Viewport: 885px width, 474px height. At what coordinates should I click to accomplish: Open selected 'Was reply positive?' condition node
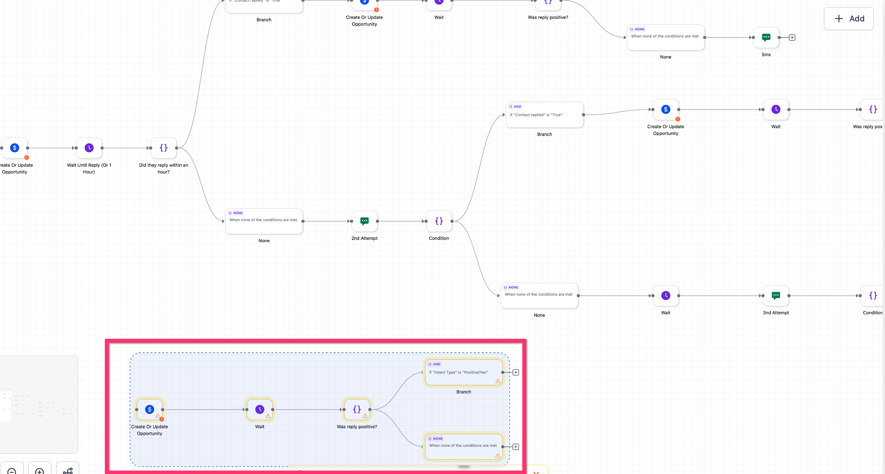[x=357, y=409]
